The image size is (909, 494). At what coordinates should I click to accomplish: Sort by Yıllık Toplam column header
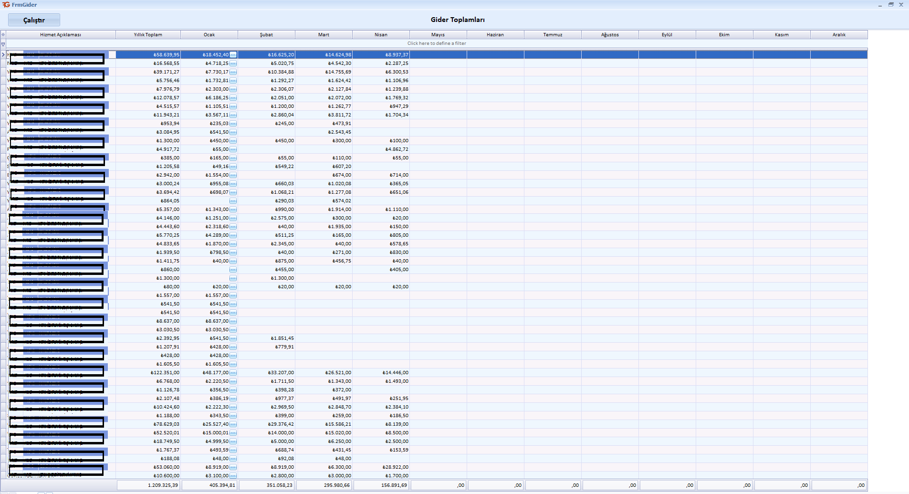[148, 34]
